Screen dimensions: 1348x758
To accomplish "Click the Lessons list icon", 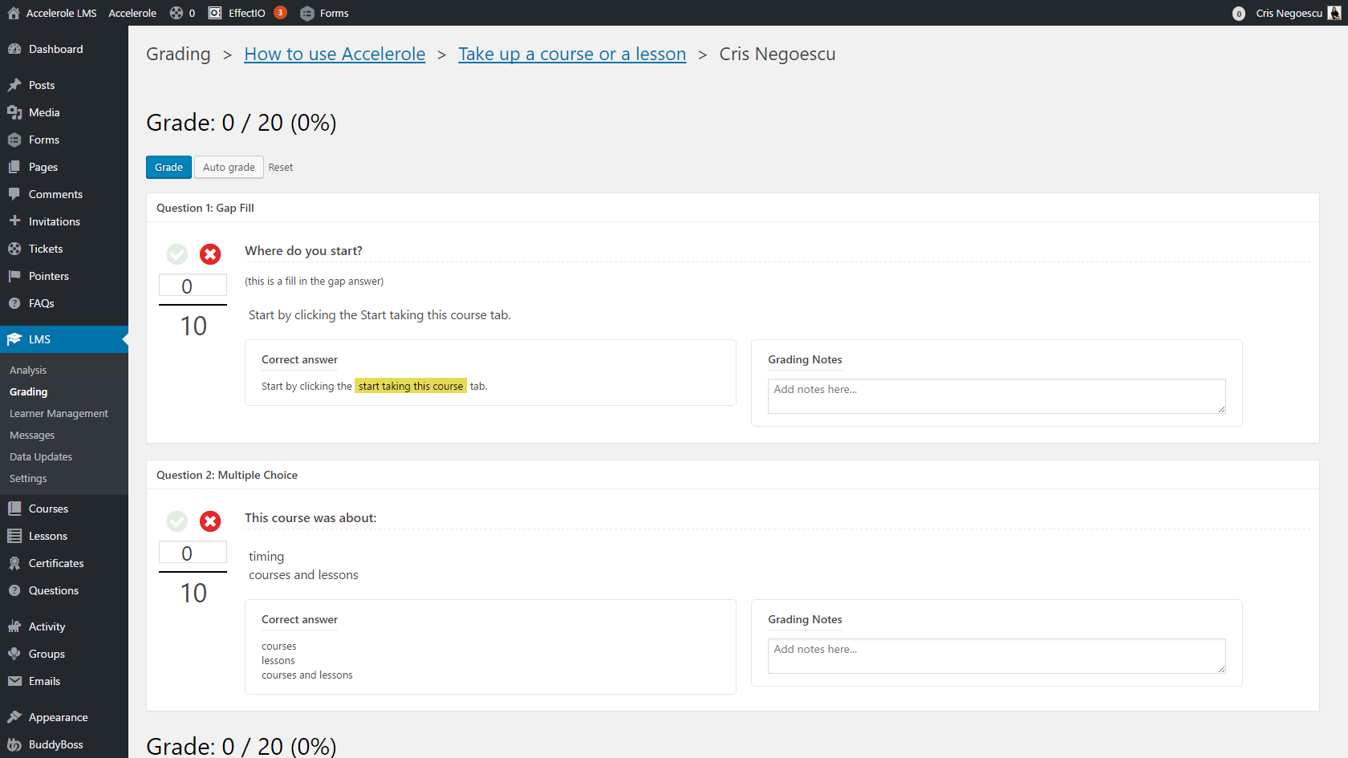I will coord(14,536).
